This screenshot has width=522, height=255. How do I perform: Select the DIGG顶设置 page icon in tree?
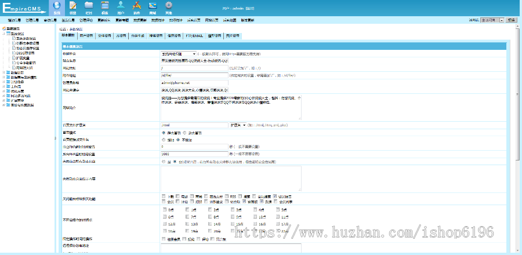tap(14, 53)
